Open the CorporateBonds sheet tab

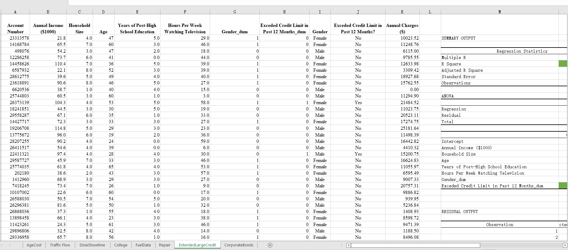point(239,245)
